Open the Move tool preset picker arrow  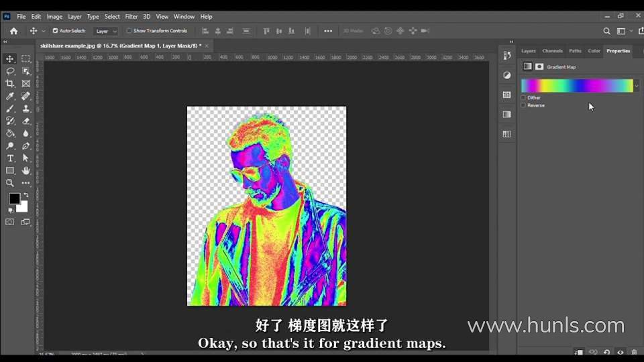click(x=44, y=32)
